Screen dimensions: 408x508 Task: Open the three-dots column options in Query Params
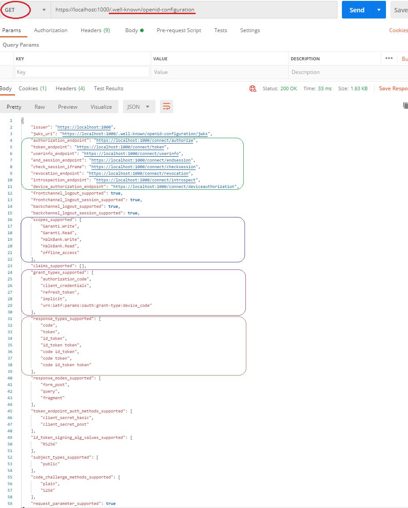click(x=389, y=59)
